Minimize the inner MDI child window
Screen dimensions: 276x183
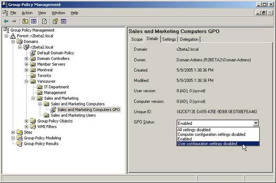[x=258, y=13]
